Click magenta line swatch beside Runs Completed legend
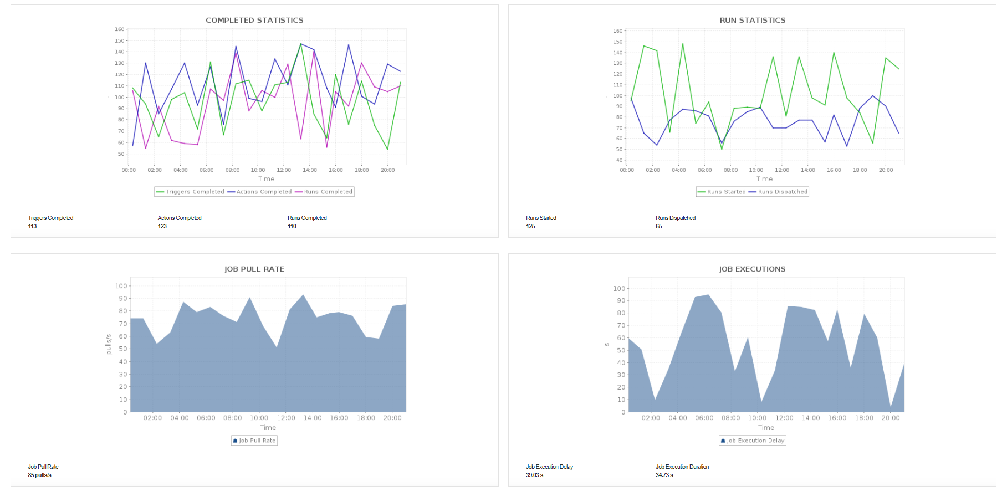The image size is (1002, 491). (299, 192)
